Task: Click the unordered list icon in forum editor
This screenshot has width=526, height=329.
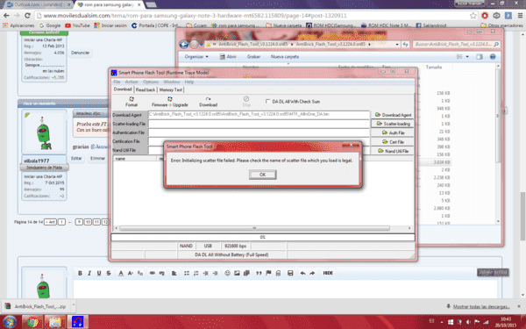Action: tap(187, 273)
